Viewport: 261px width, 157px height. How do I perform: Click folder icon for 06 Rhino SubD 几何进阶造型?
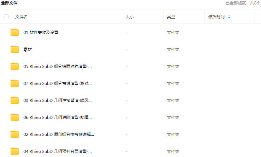pyautogui.click(x=15, y=118)
